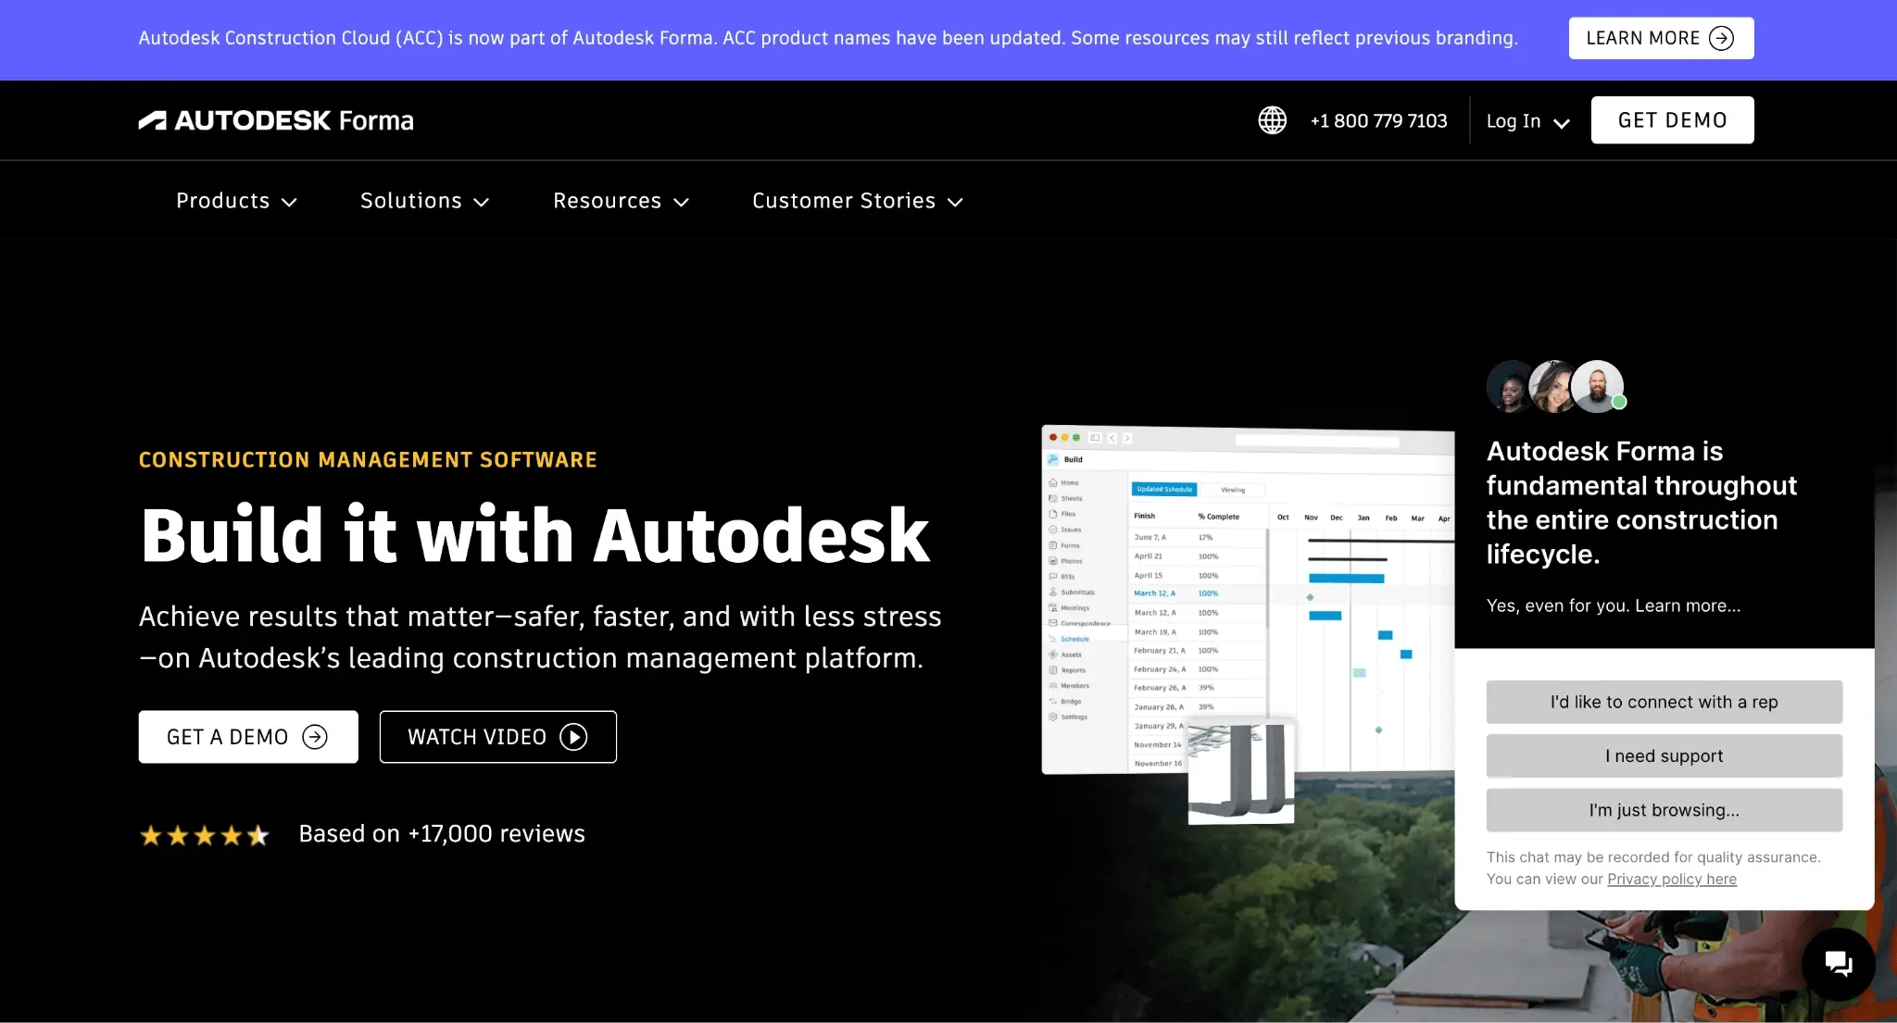Choose I need support in chat
This screenshot has height=1023, width=1897.
[x=1664, y=756]
